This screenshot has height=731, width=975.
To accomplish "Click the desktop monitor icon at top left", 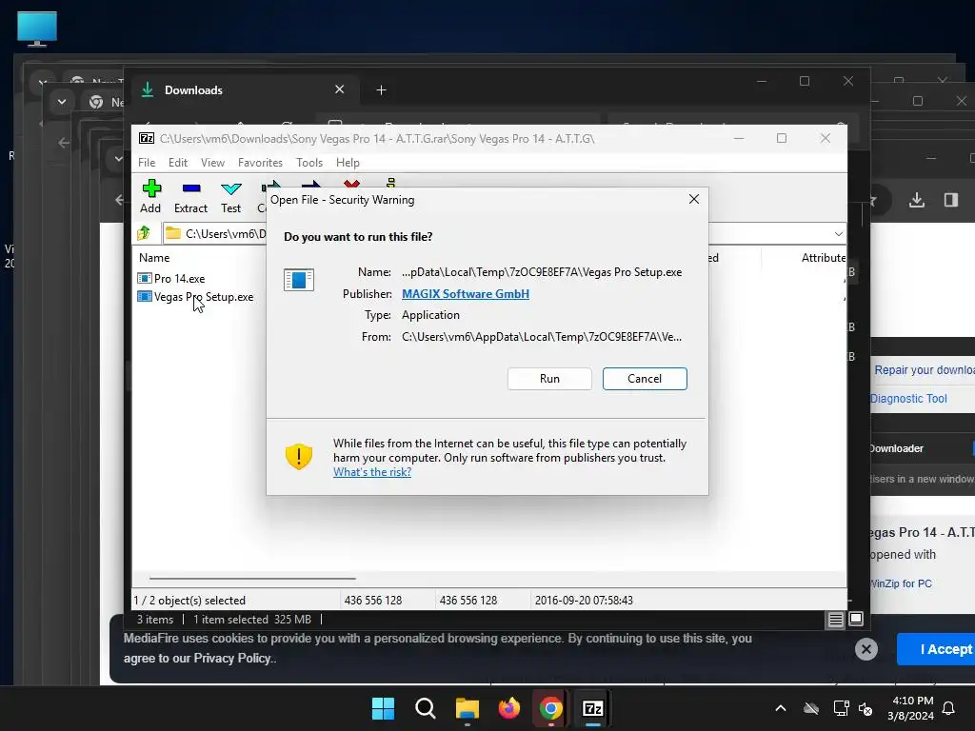I will [x=37, y=29].
